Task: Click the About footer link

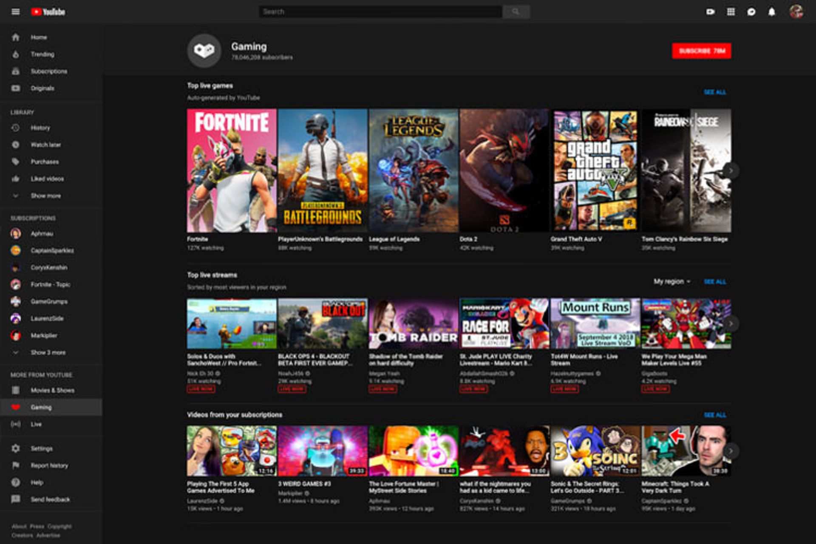Action: 19,526
